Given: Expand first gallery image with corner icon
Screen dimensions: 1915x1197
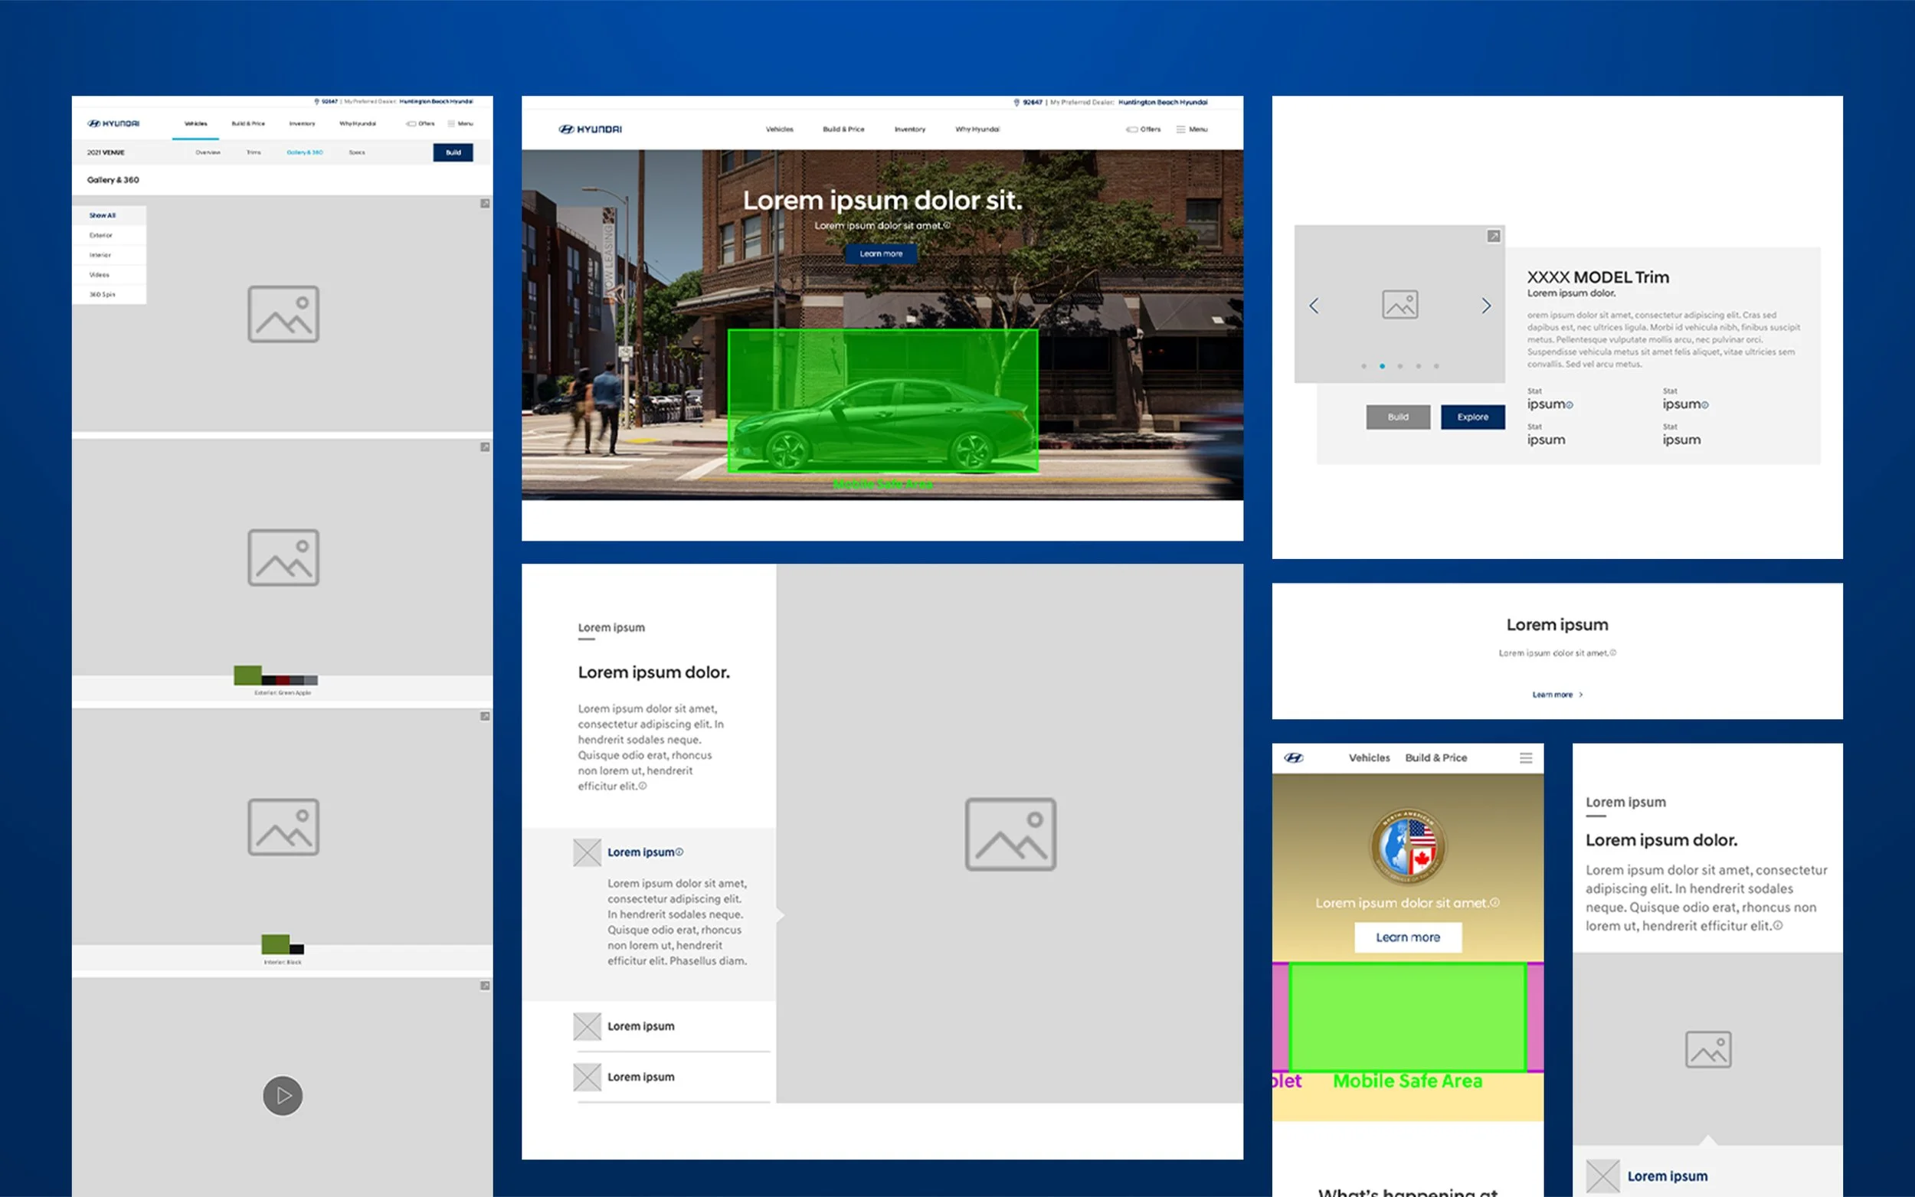Looking at the screenshot, I should tap(484, 204).
